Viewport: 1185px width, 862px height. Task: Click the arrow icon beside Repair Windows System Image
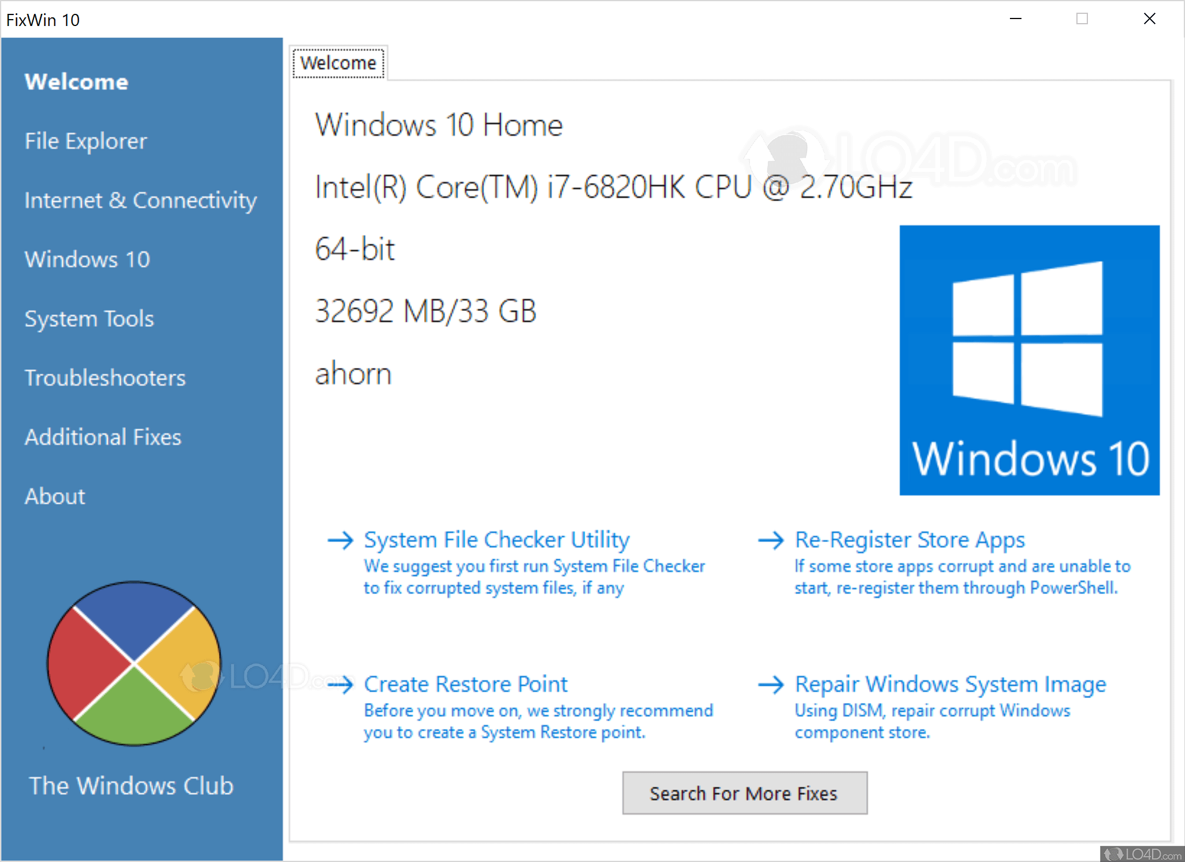[x=771, y=685]
